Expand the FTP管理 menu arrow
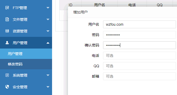The width and height of the screenshot is (177, 95). [x=48, y=8]
